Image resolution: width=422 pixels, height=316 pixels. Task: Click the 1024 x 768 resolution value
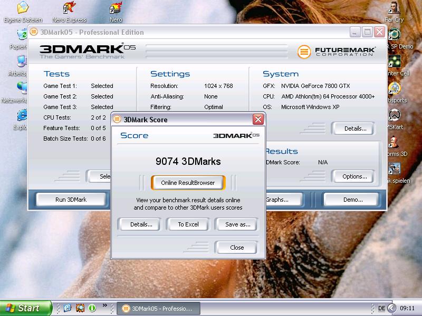click(218, 86)
